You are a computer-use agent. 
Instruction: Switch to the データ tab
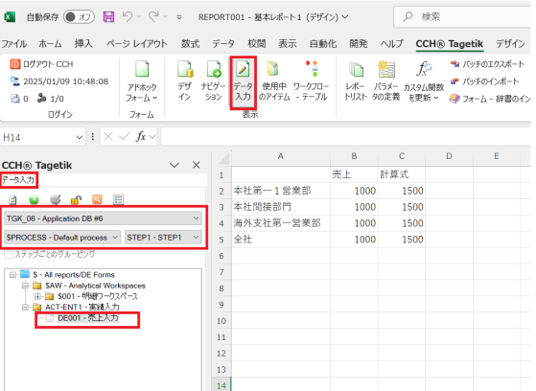point(223,44)
